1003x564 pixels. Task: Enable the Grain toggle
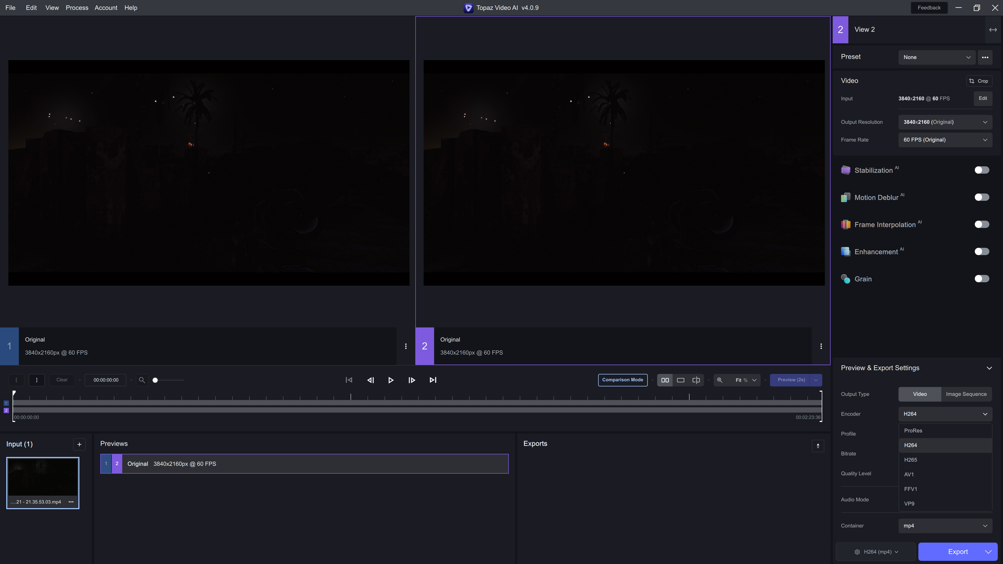[981, 279]
